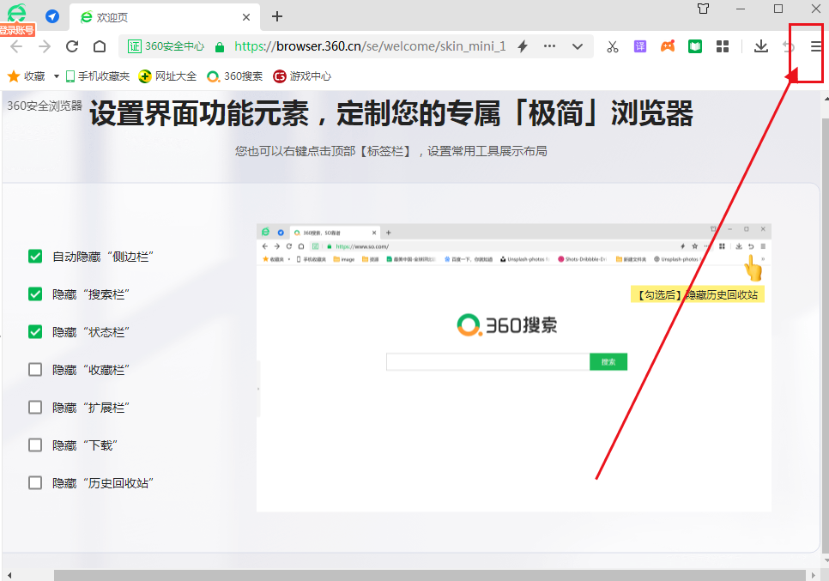Open the green book reader extension
This screenshot has height=581, width=829.
[695, 46]
